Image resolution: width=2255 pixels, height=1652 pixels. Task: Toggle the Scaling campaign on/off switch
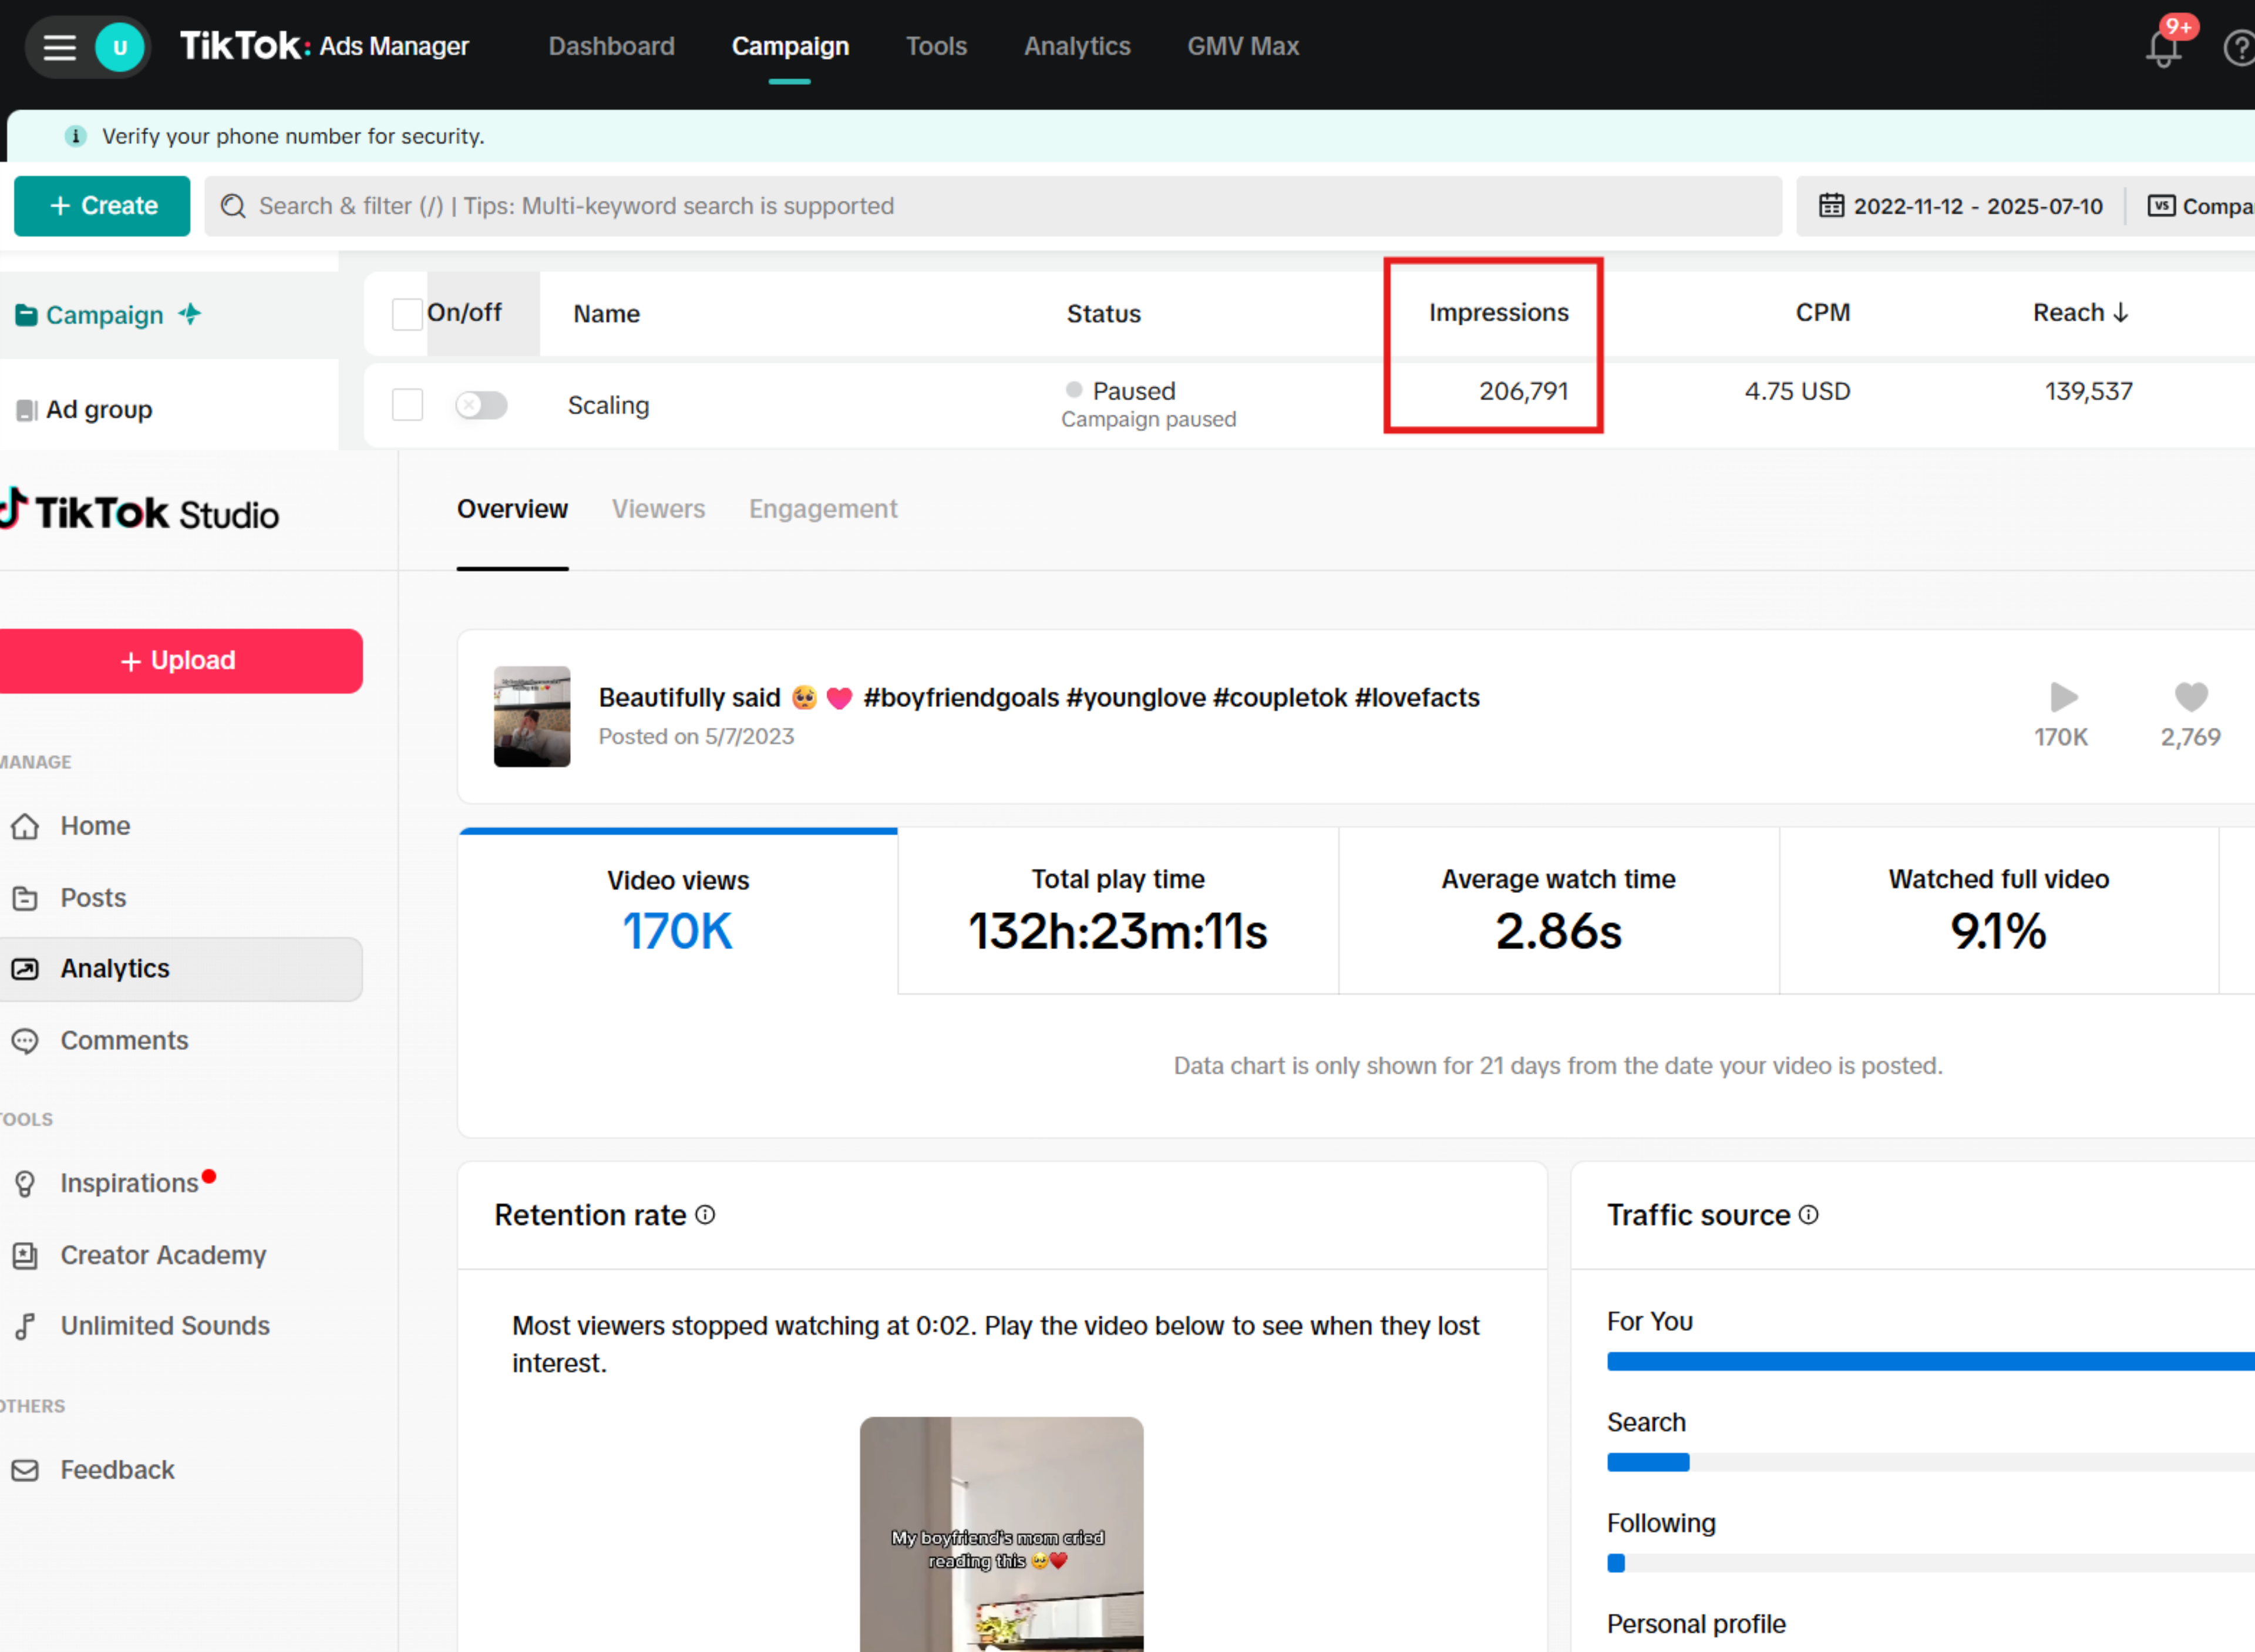[481, 405]
